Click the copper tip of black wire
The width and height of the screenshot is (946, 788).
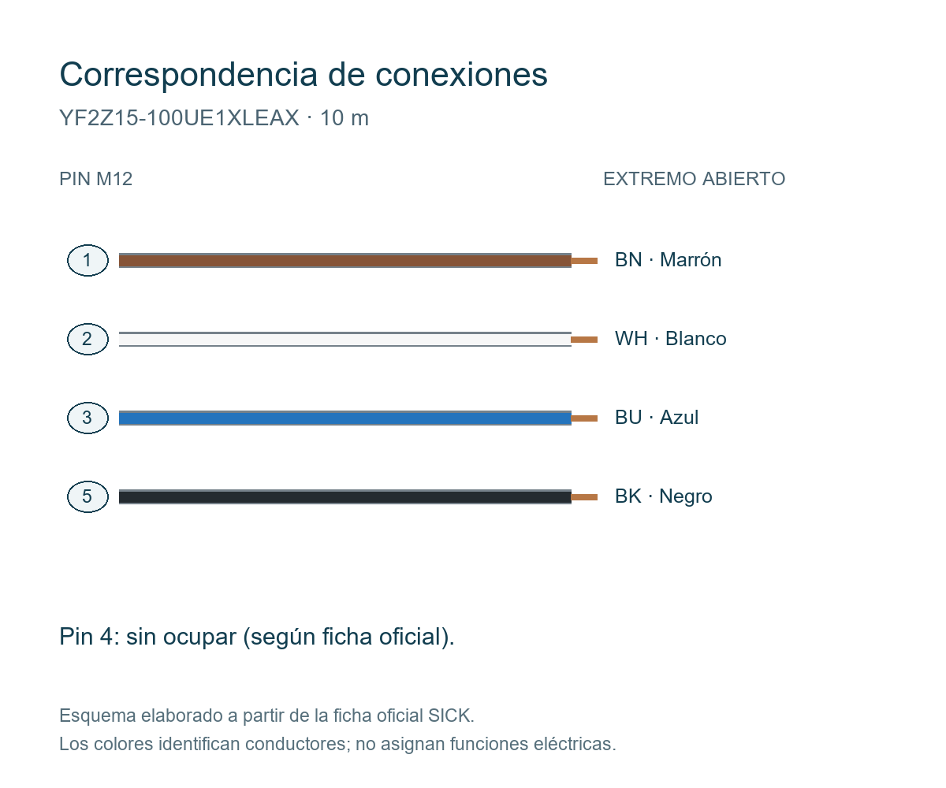click(x=584, y=496)
